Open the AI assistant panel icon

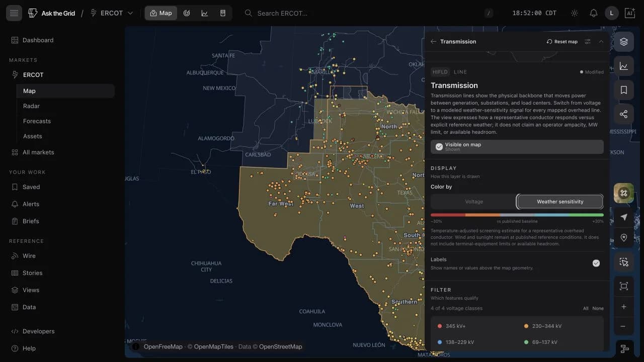[x=630, y=13]
